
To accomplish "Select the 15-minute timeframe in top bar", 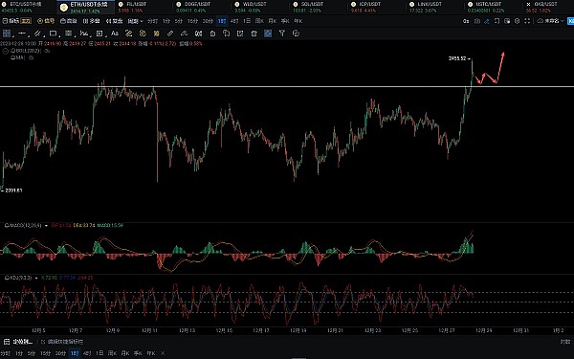I will (192, 21).
